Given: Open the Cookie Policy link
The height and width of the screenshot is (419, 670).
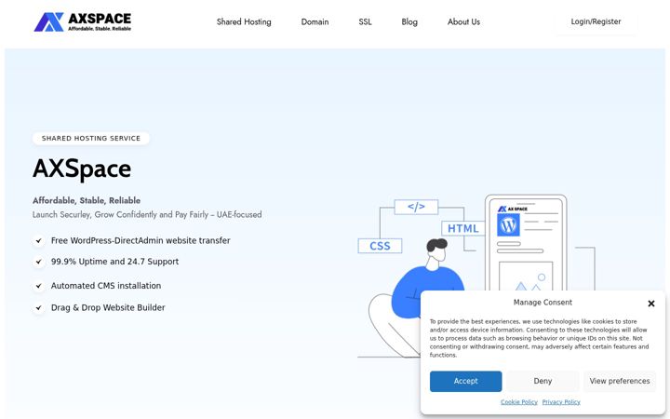Looking at the screenshot, I should (519, 402).
